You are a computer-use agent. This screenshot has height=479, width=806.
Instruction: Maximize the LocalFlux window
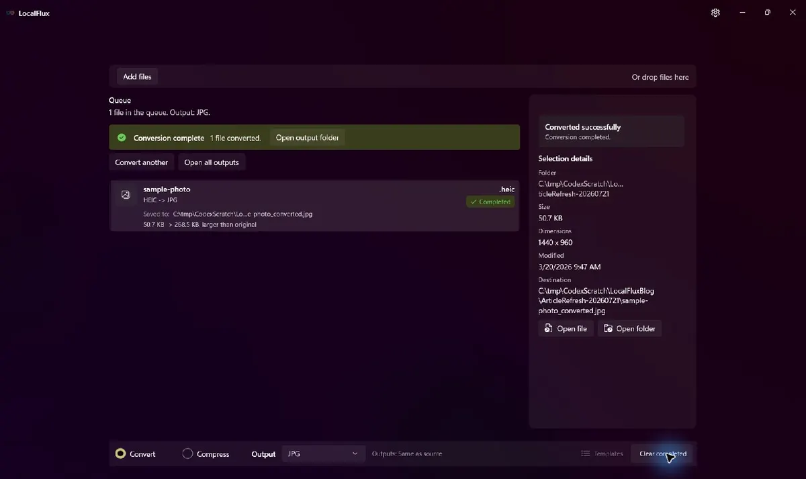coord(767,13)
